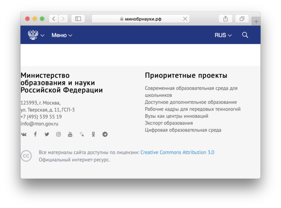Click the Вузы как центры инноваций link

(176, 116)
